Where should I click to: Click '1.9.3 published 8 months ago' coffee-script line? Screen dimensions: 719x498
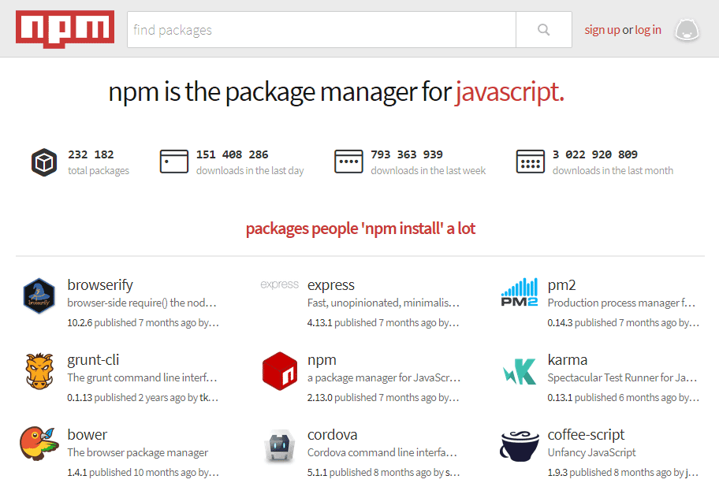tap(623, 472)
